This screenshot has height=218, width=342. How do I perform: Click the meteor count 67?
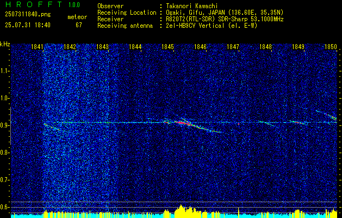click(x=79, y=25)
